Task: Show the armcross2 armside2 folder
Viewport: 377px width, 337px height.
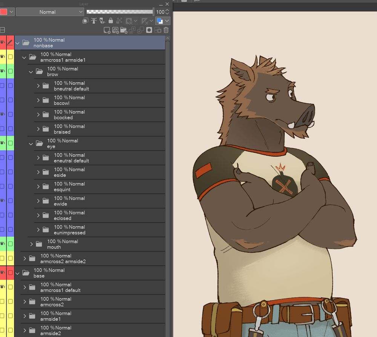Action: [x=2, y=258]
